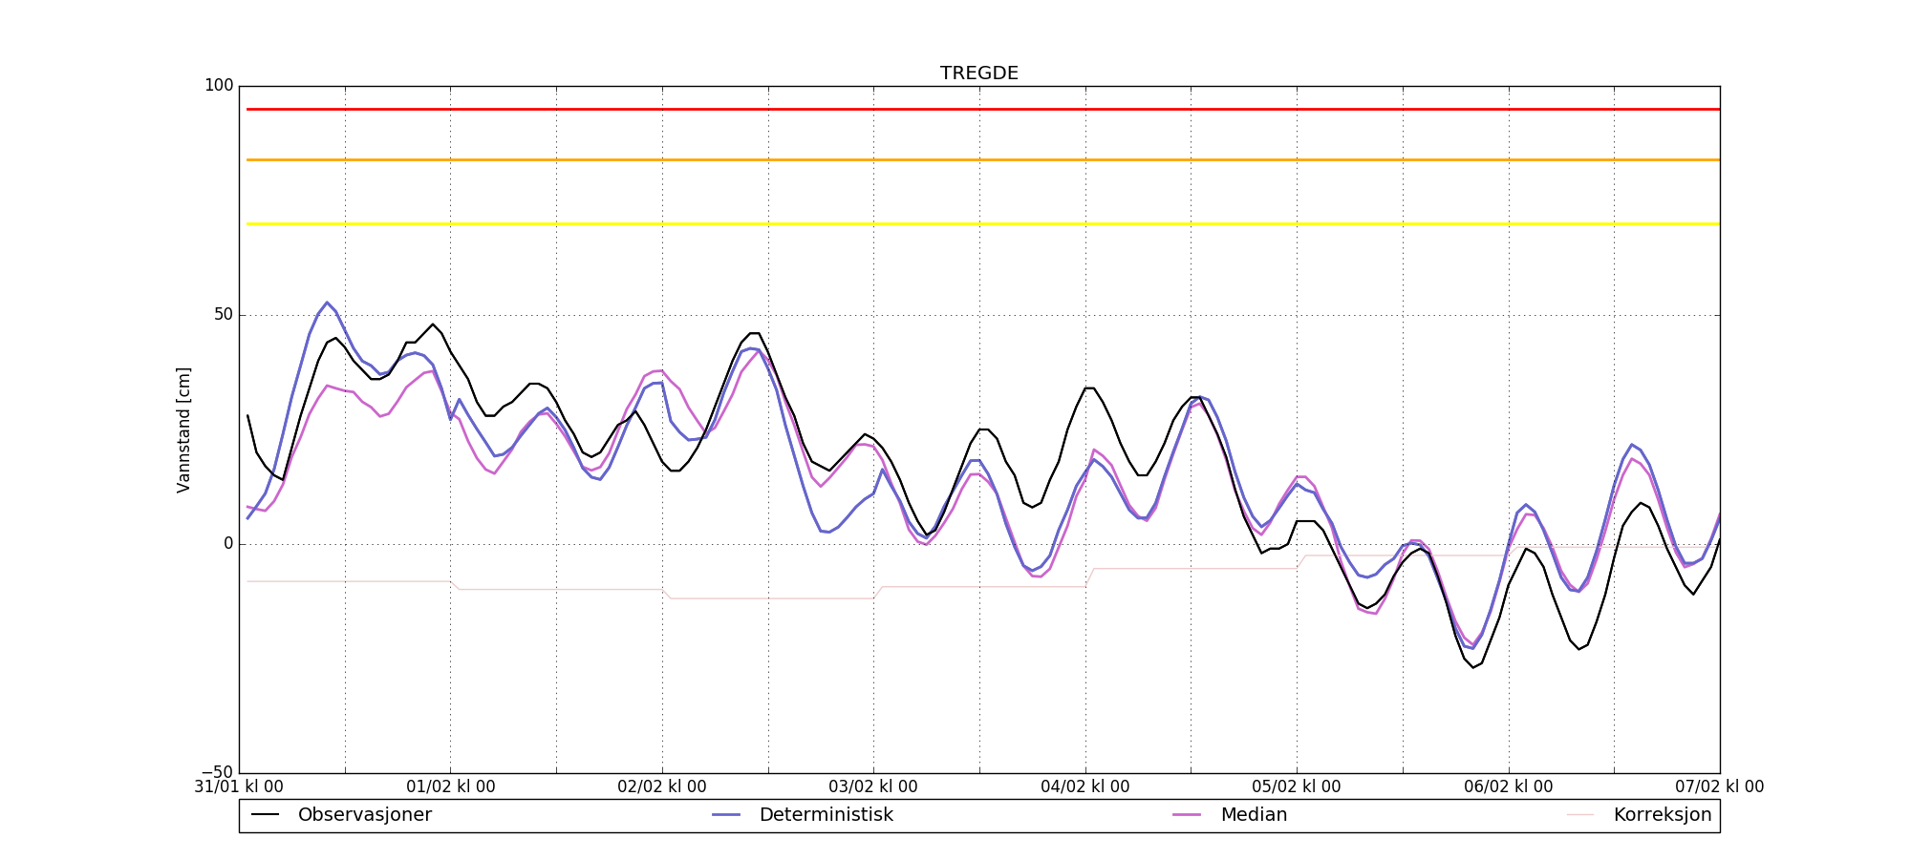Click the Korreksjon legend label
This screenshot has height=859, width=1911.
click(1662, 815)
